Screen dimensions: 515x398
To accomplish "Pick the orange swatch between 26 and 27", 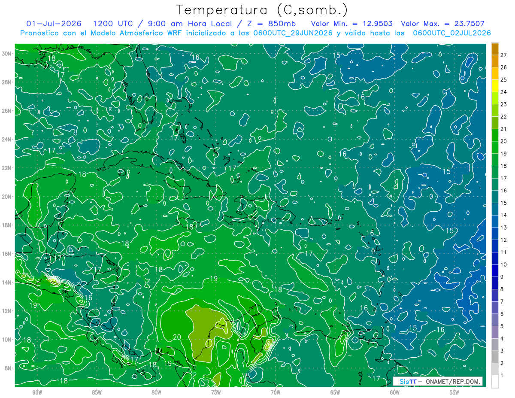I will [x=495, y=61].
